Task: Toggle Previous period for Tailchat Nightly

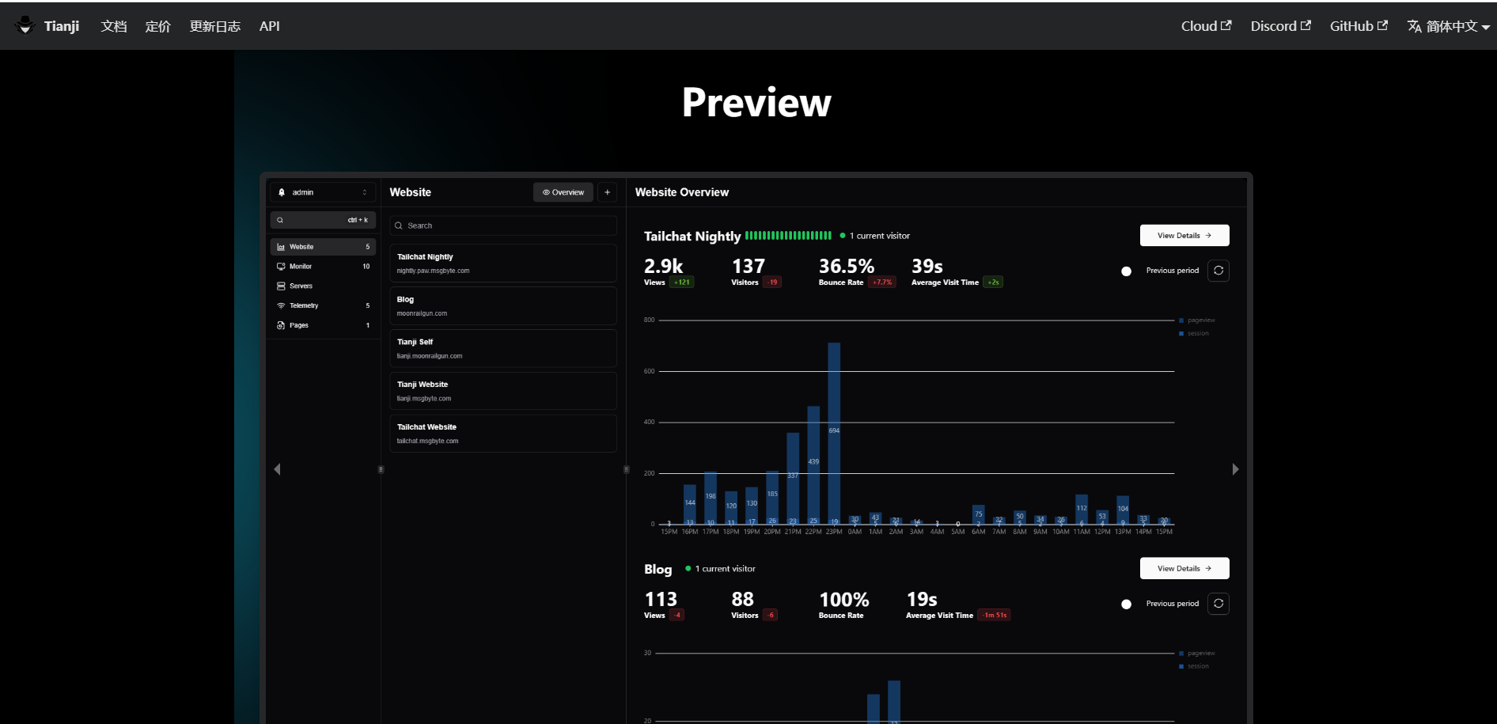Action: click(x=1127, y=271)
